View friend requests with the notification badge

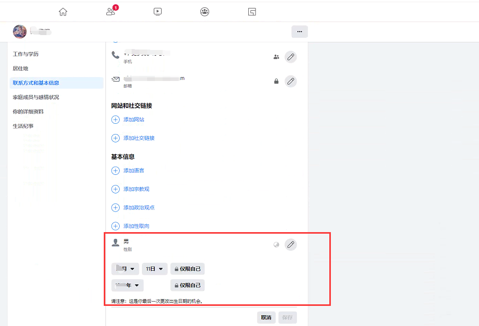coord(109,11)
